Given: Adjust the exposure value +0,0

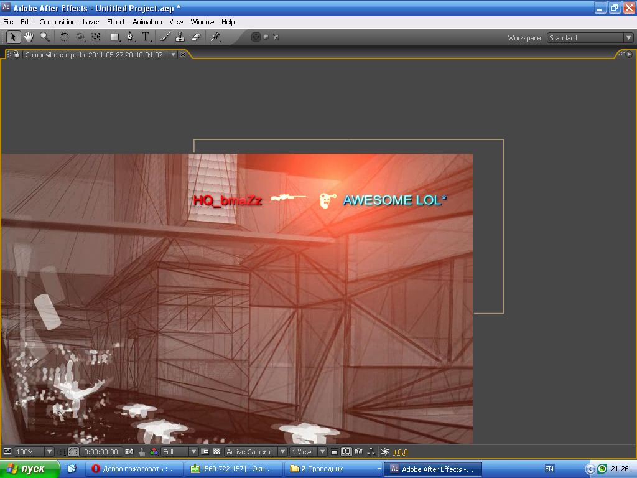Looking at the screenshot, I should click(x=400, y=452).
